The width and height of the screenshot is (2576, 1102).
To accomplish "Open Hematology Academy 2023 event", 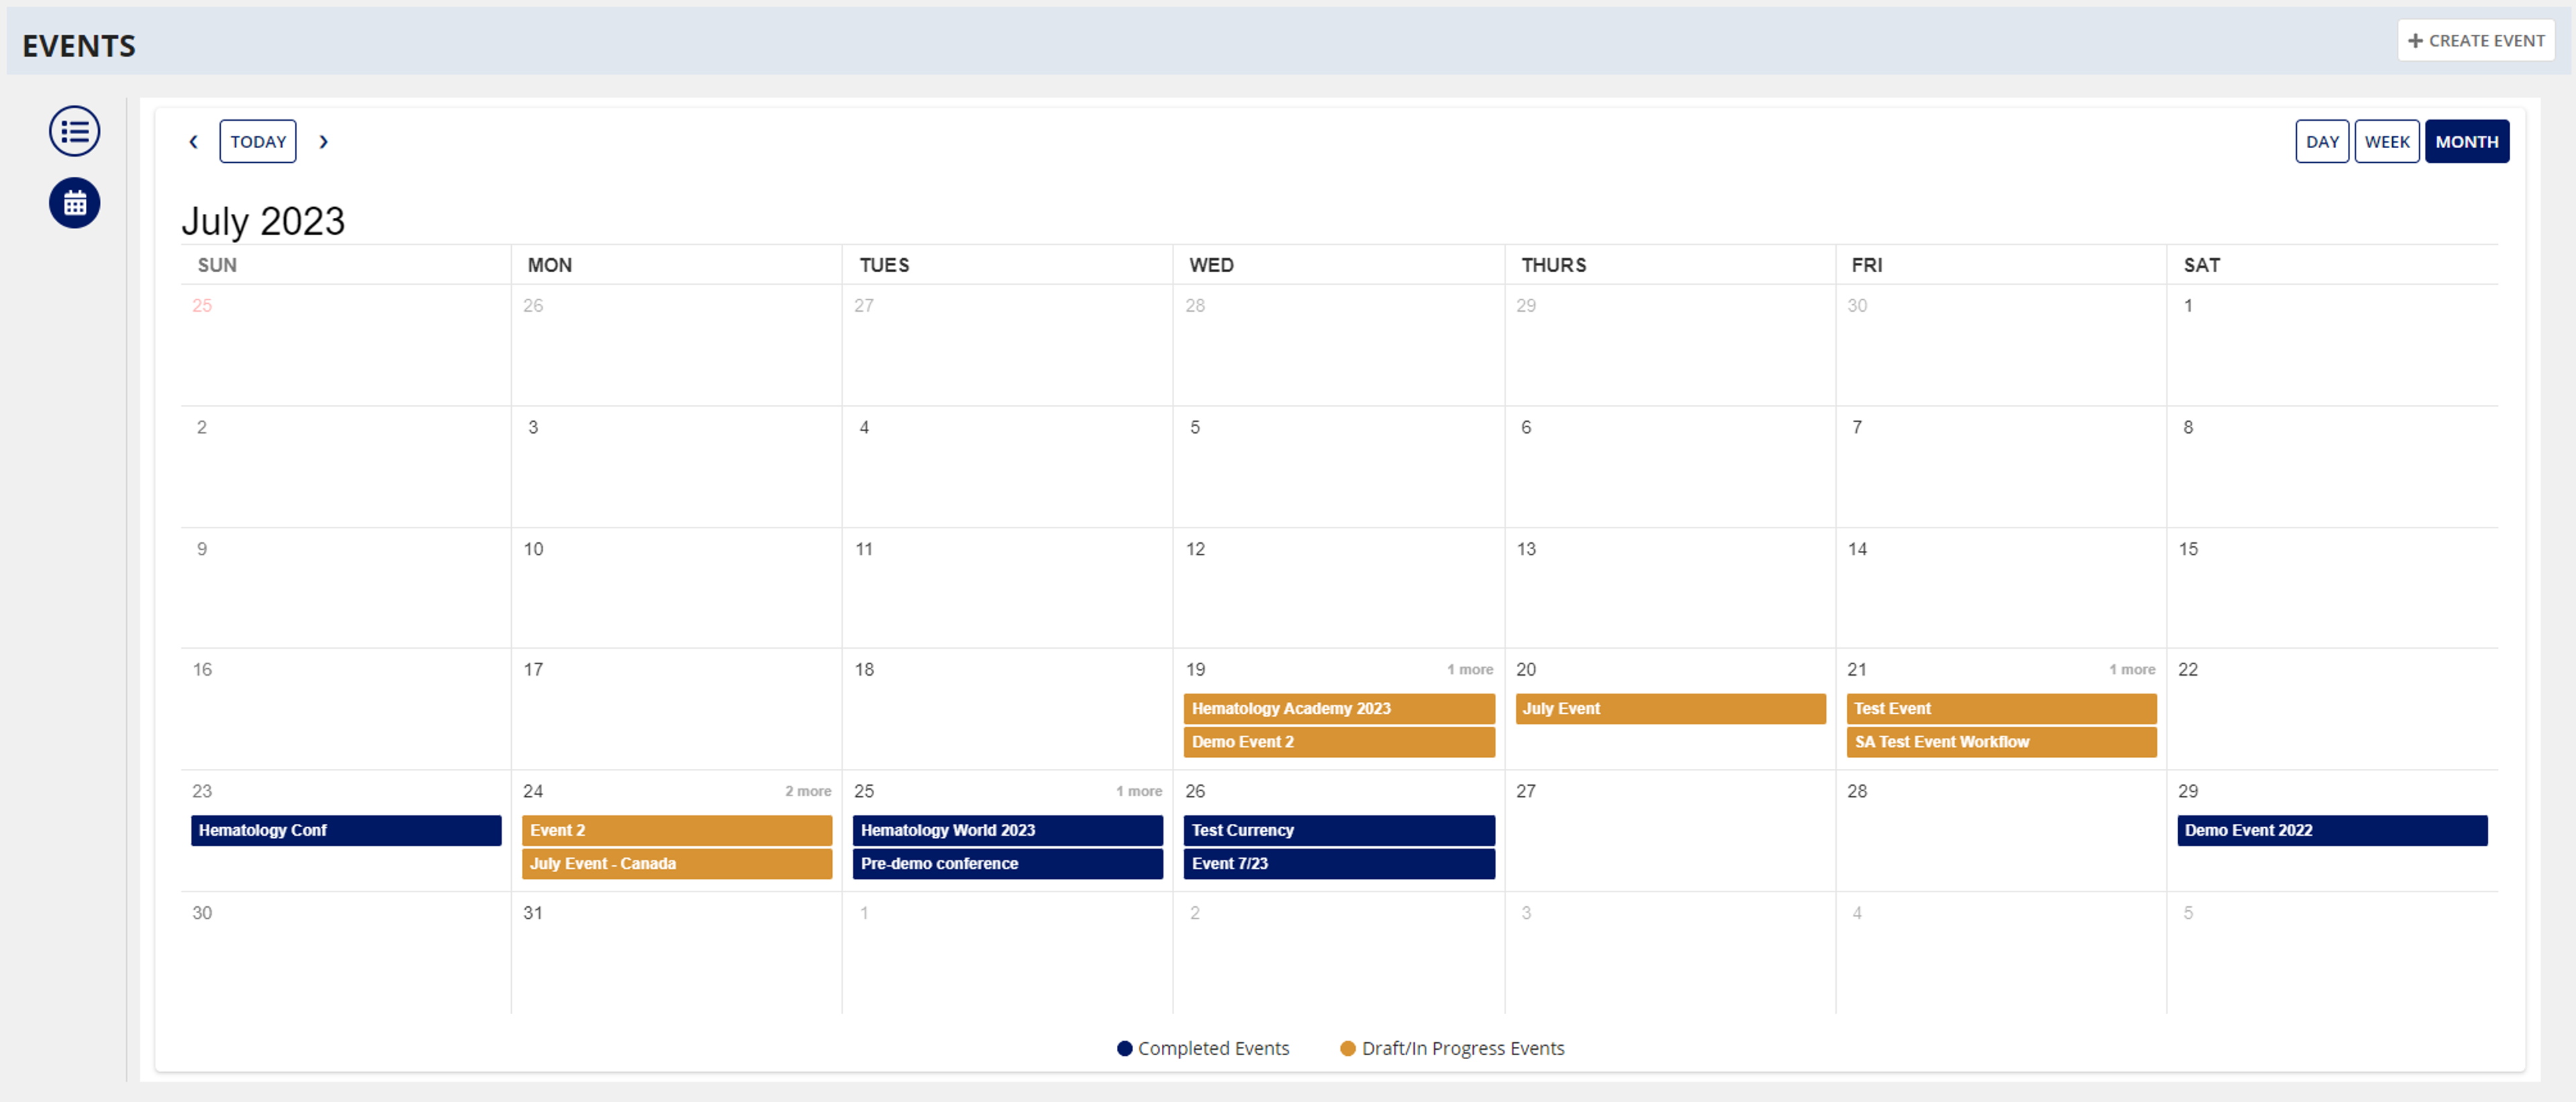I will 1339,709.
